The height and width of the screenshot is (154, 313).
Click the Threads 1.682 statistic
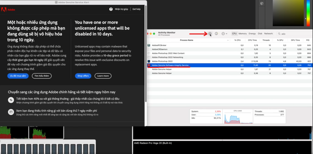(269, 111)
